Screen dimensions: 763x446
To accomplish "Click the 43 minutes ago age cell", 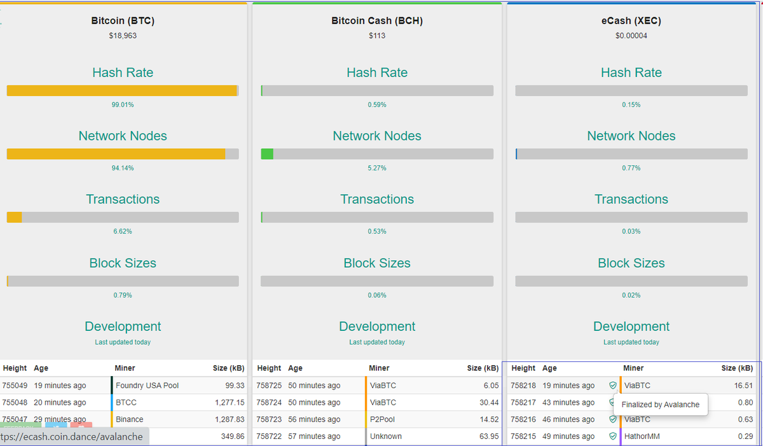I will click(x=568, y=403).
